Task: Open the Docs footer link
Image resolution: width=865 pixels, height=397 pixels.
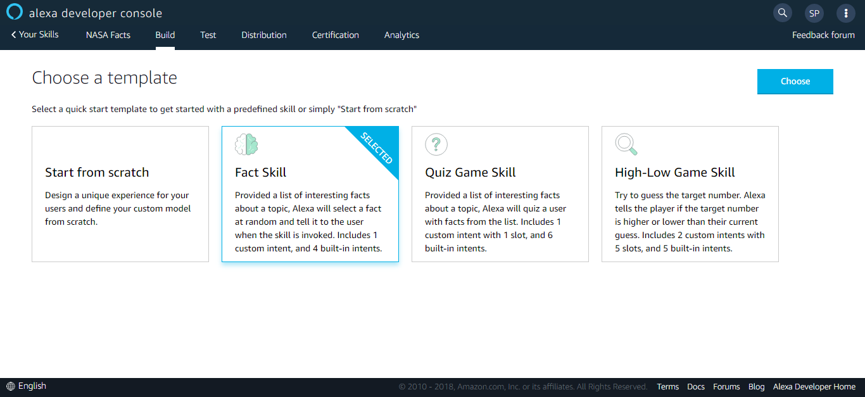Action: point(696,387)
